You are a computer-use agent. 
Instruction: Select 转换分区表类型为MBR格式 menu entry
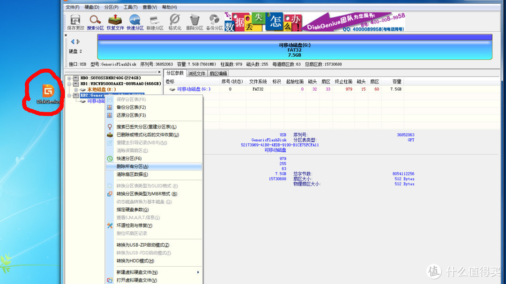click(x=147, y=194)
